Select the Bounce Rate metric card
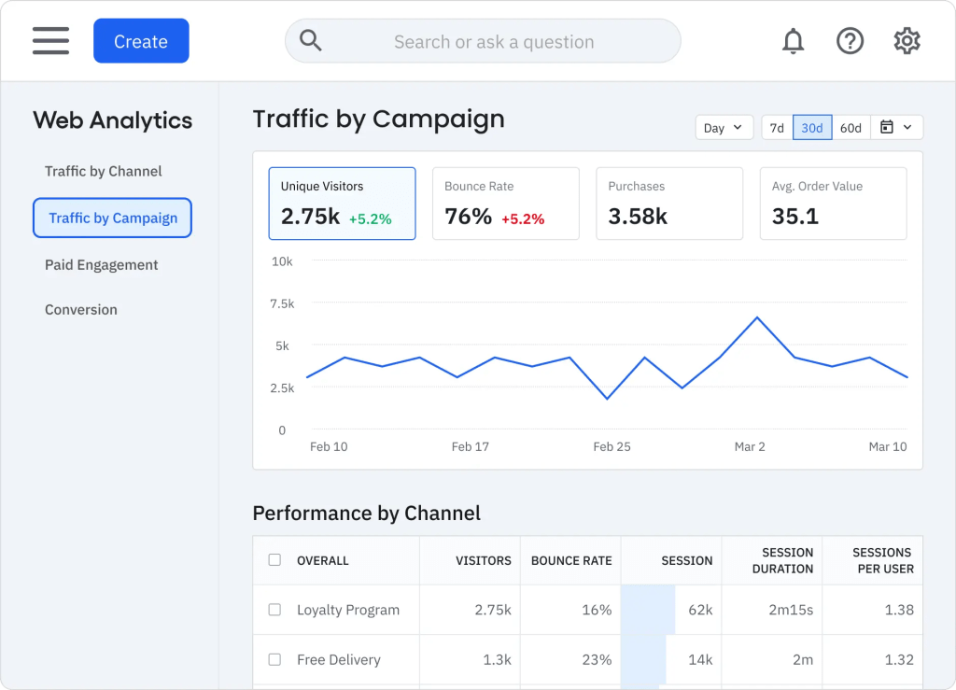The width and height of the screenshot is (956, 690). point(505,204)
